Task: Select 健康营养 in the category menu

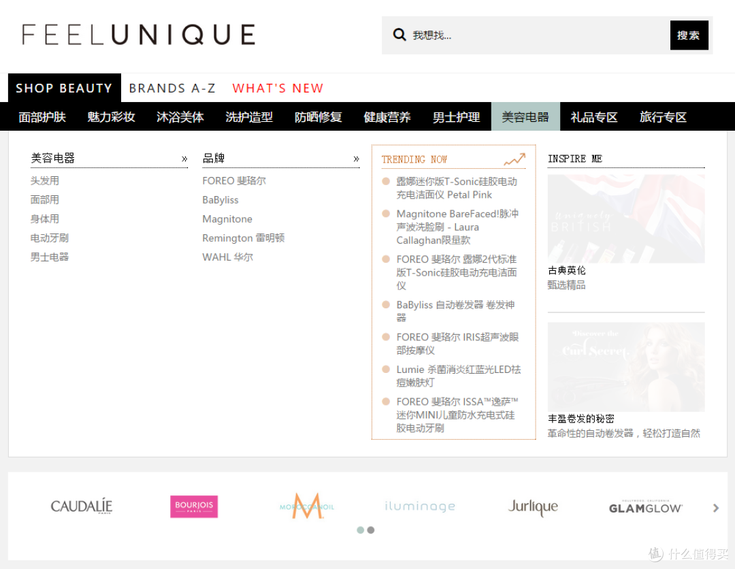Action: [387, 116]
